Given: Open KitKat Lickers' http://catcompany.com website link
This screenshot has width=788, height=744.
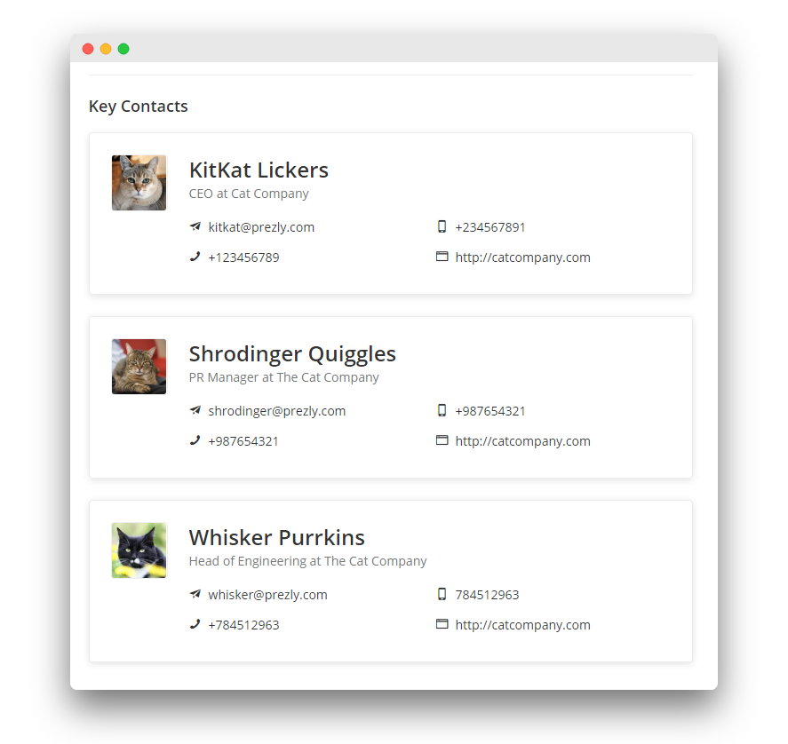Looking at the screenshot, I should click(x=522, y=257).
